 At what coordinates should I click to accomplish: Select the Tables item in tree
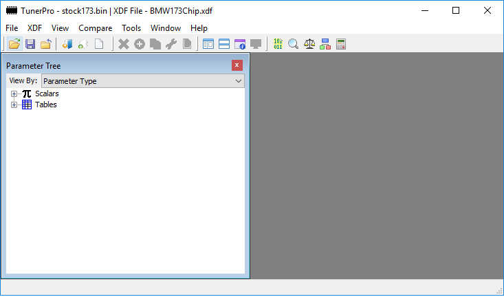[x=45, y=104]
